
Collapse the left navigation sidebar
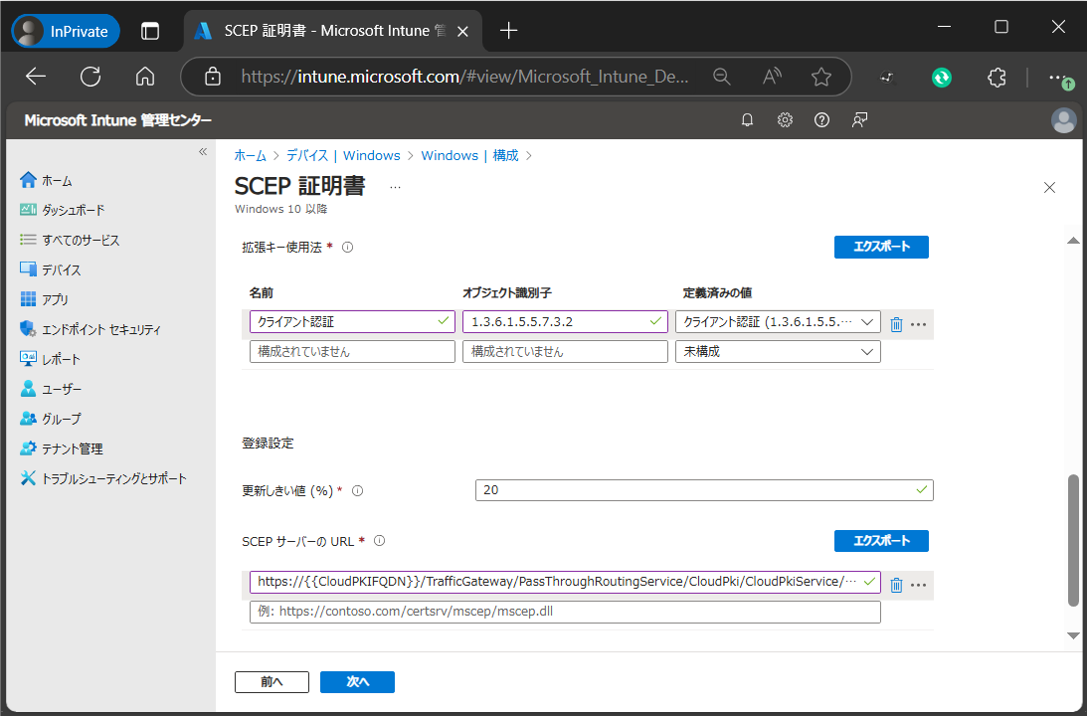pos(203,152)
